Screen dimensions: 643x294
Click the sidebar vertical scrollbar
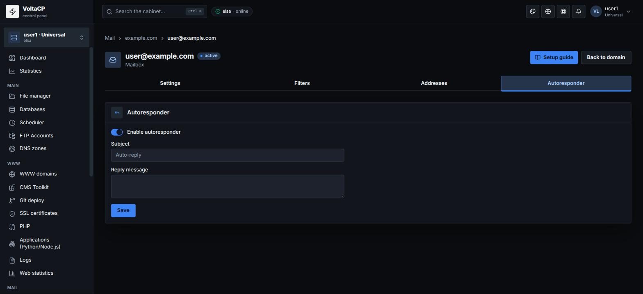(91, 112)
